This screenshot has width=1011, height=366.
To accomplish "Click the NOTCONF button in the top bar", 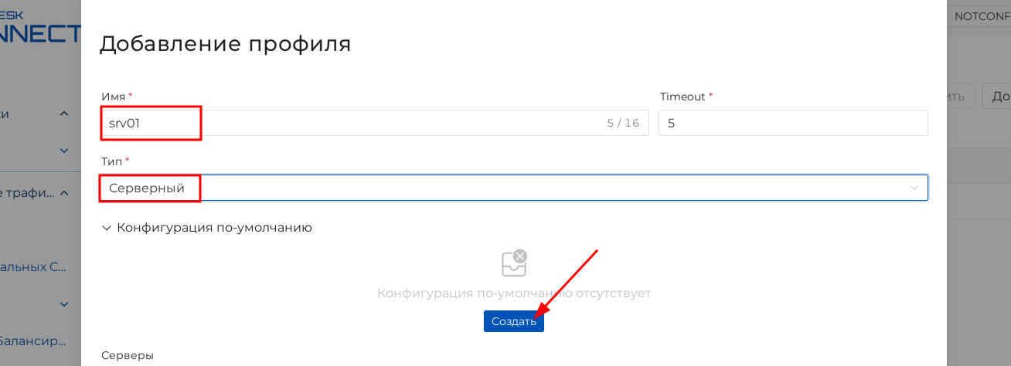I will tap(981, 16).
